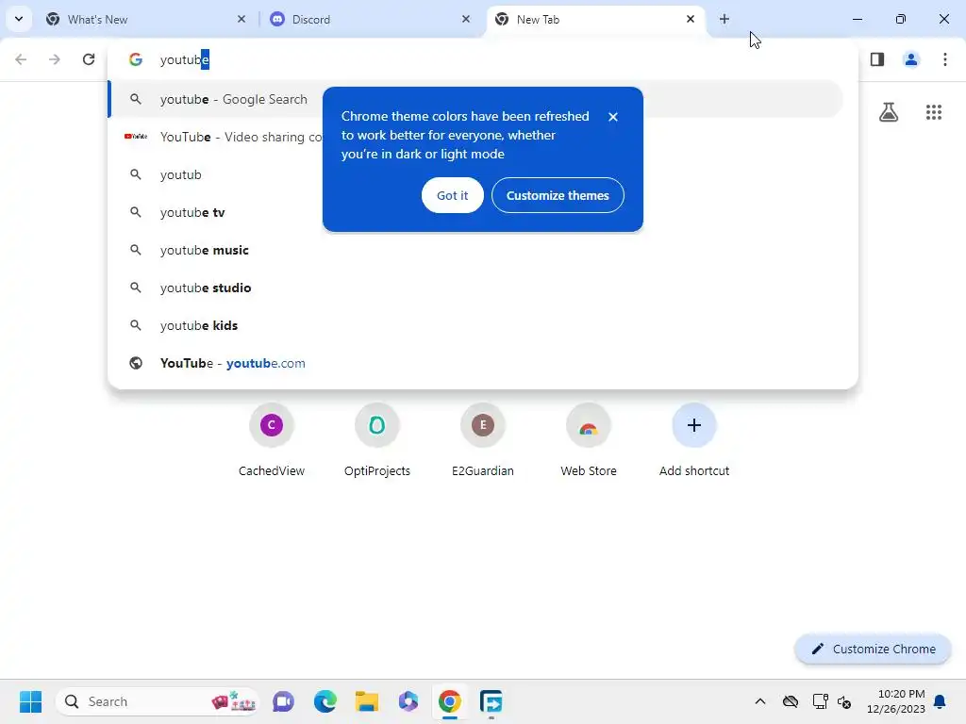Open the clock showing 10:20 PM
The height and width of the screenshot is (724, 966).
(x=896, y=701)
